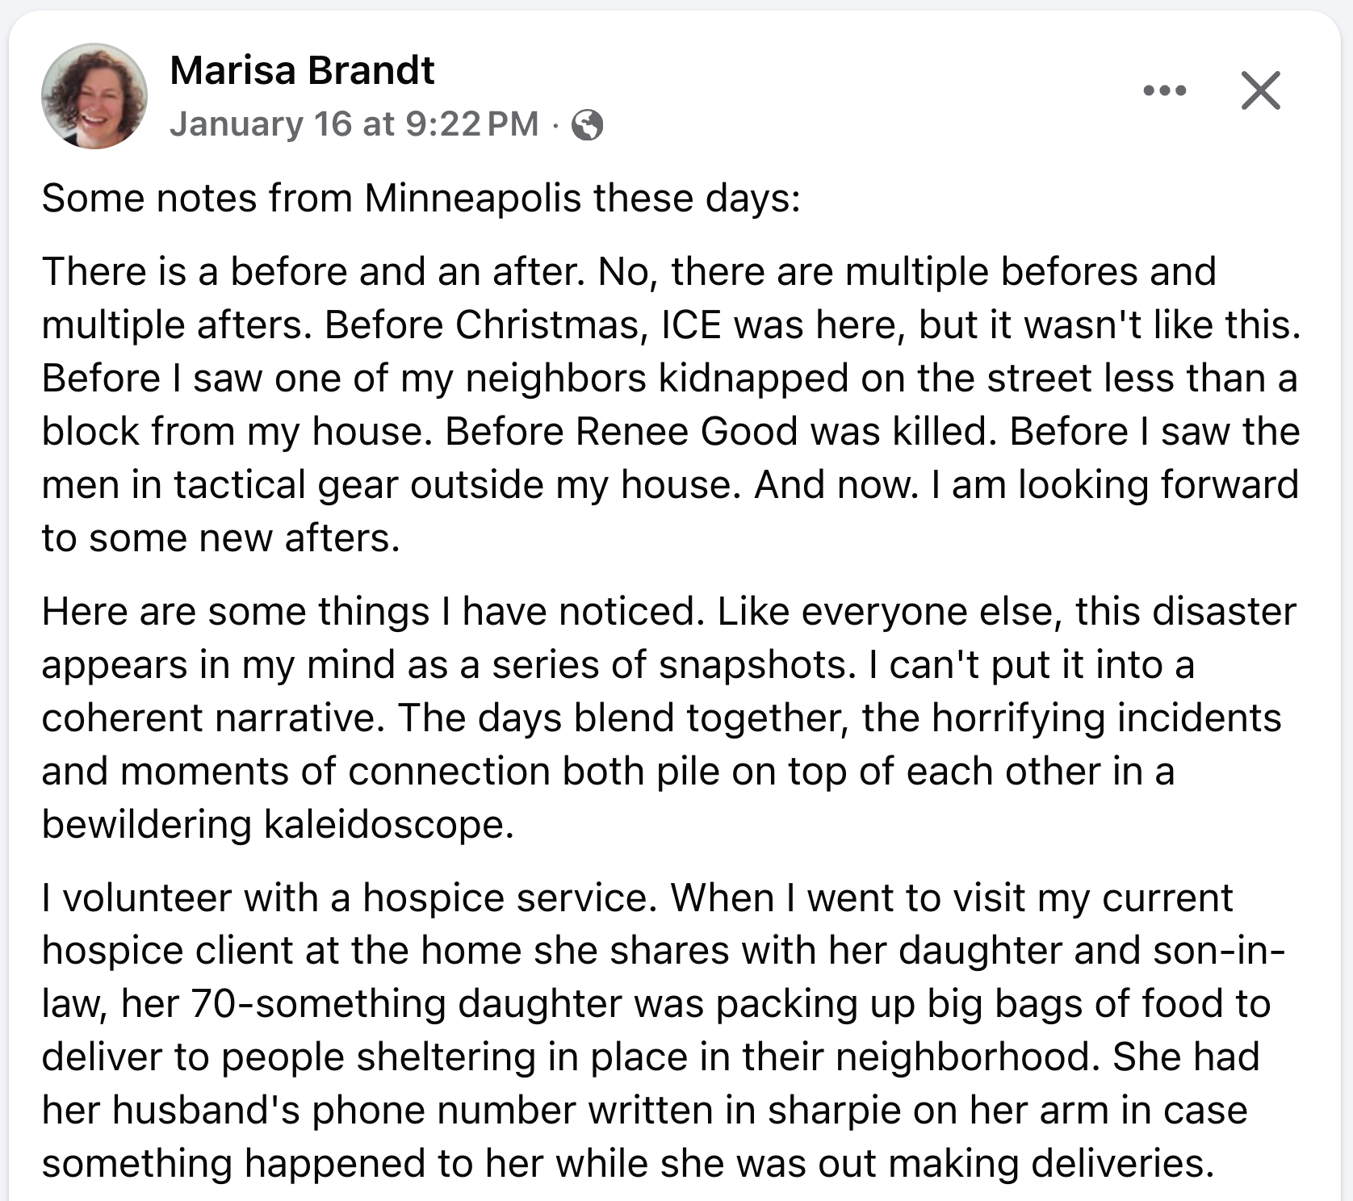This screenshot has width=1353, height=1201.
Task: Click the line 'Some notes from Minneapolis these days:'
Action: 421,198
